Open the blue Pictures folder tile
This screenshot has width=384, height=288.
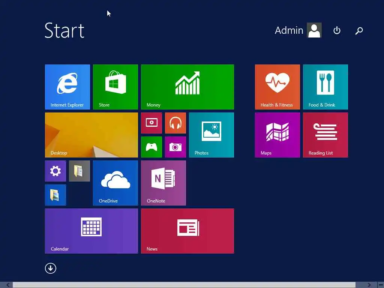click(55, 195)
